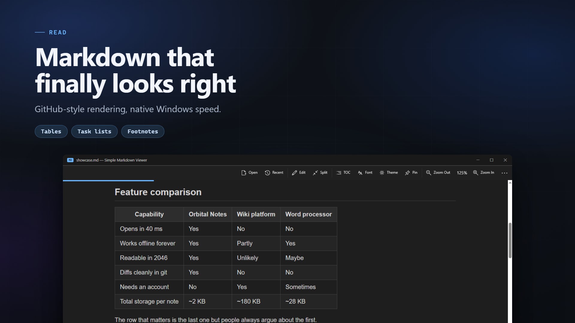Click the 'Opens in 40 ms' cell

coord(149,229)
